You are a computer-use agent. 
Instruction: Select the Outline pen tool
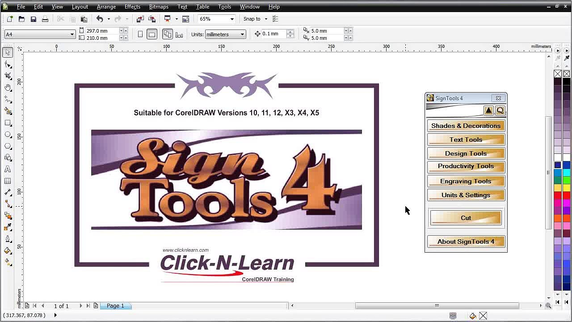point(8,239)
